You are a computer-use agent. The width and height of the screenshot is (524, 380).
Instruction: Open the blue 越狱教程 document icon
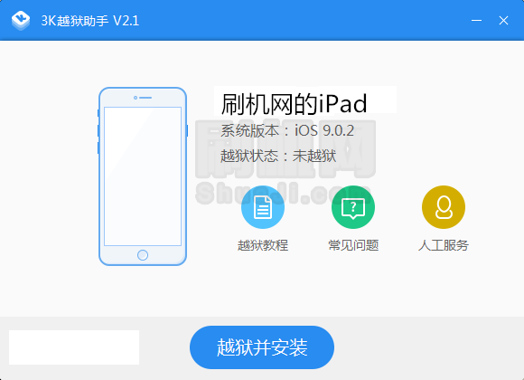263,207
